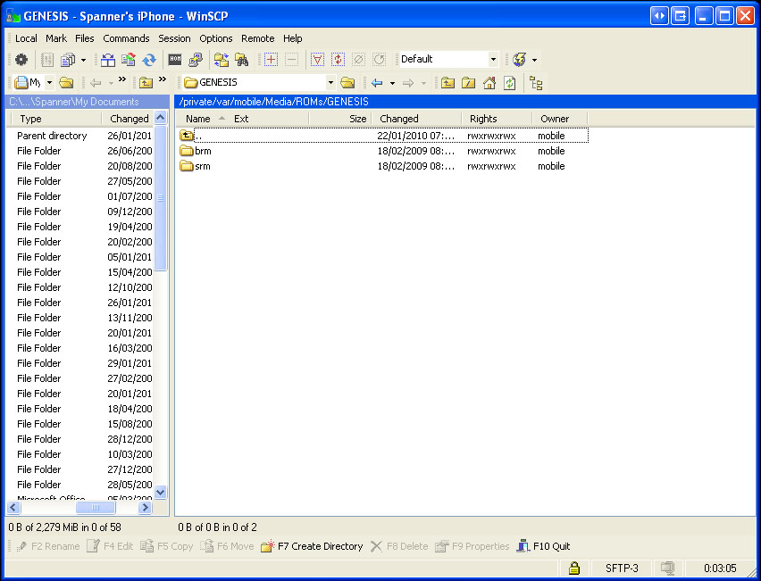Click the remote Home Directory house icon
Viewport: 761px width, 581px height.
(x=489, y=83)
